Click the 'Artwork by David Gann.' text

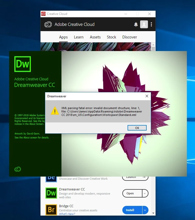point(27,134)
